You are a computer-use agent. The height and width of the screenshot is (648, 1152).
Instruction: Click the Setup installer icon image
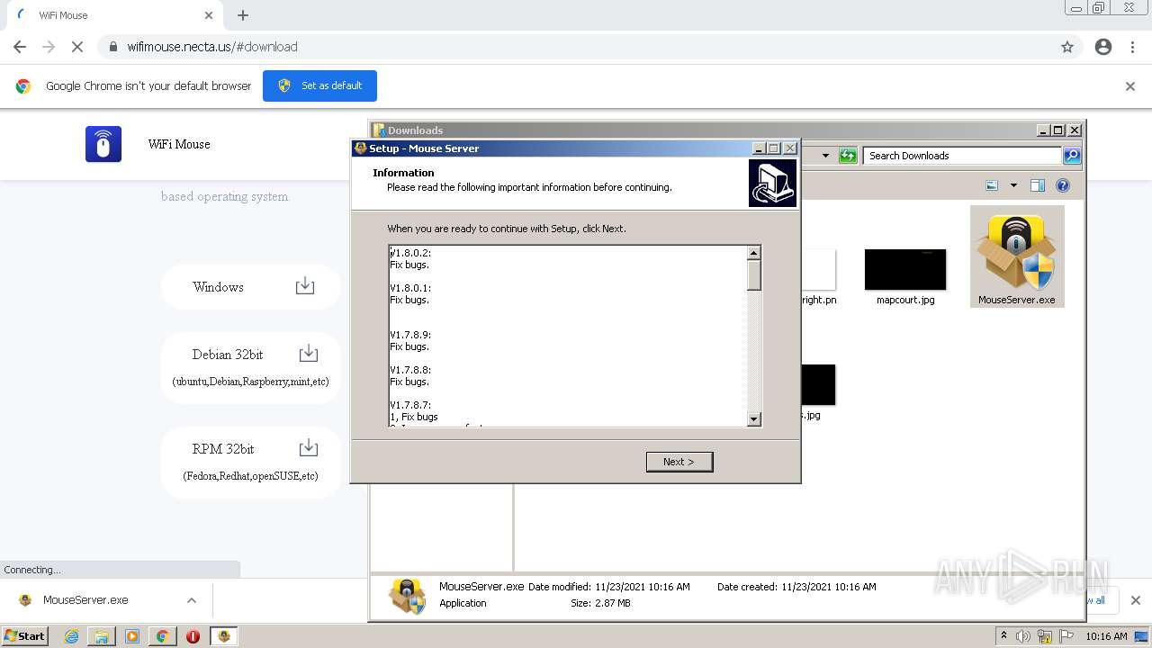(772, 183)
